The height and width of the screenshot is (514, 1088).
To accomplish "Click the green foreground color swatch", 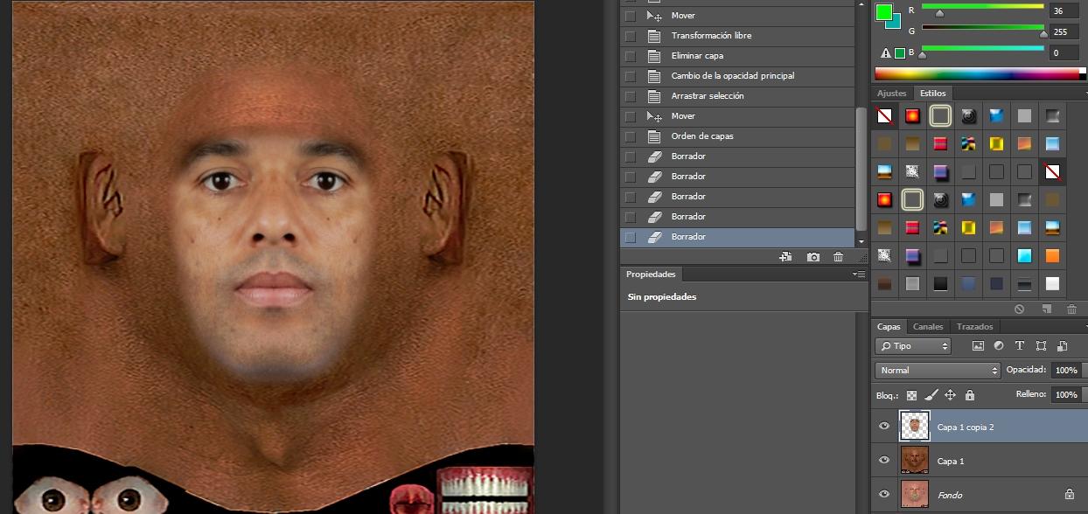I will click(x=884, y=12).
